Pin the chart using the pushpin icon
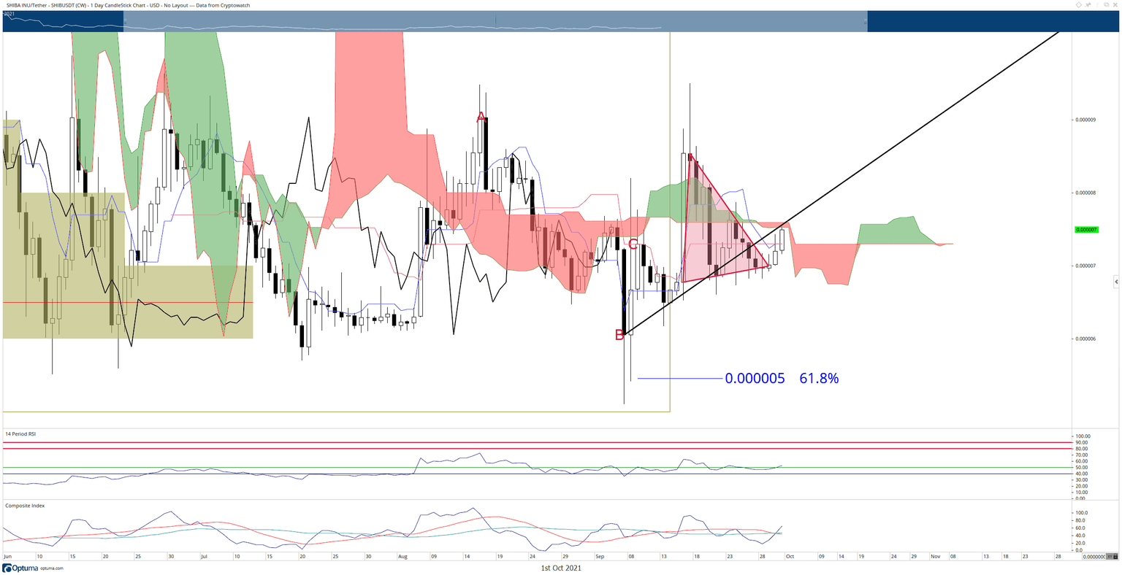This screenshot has width=1122, height=575. (1088, 4)
